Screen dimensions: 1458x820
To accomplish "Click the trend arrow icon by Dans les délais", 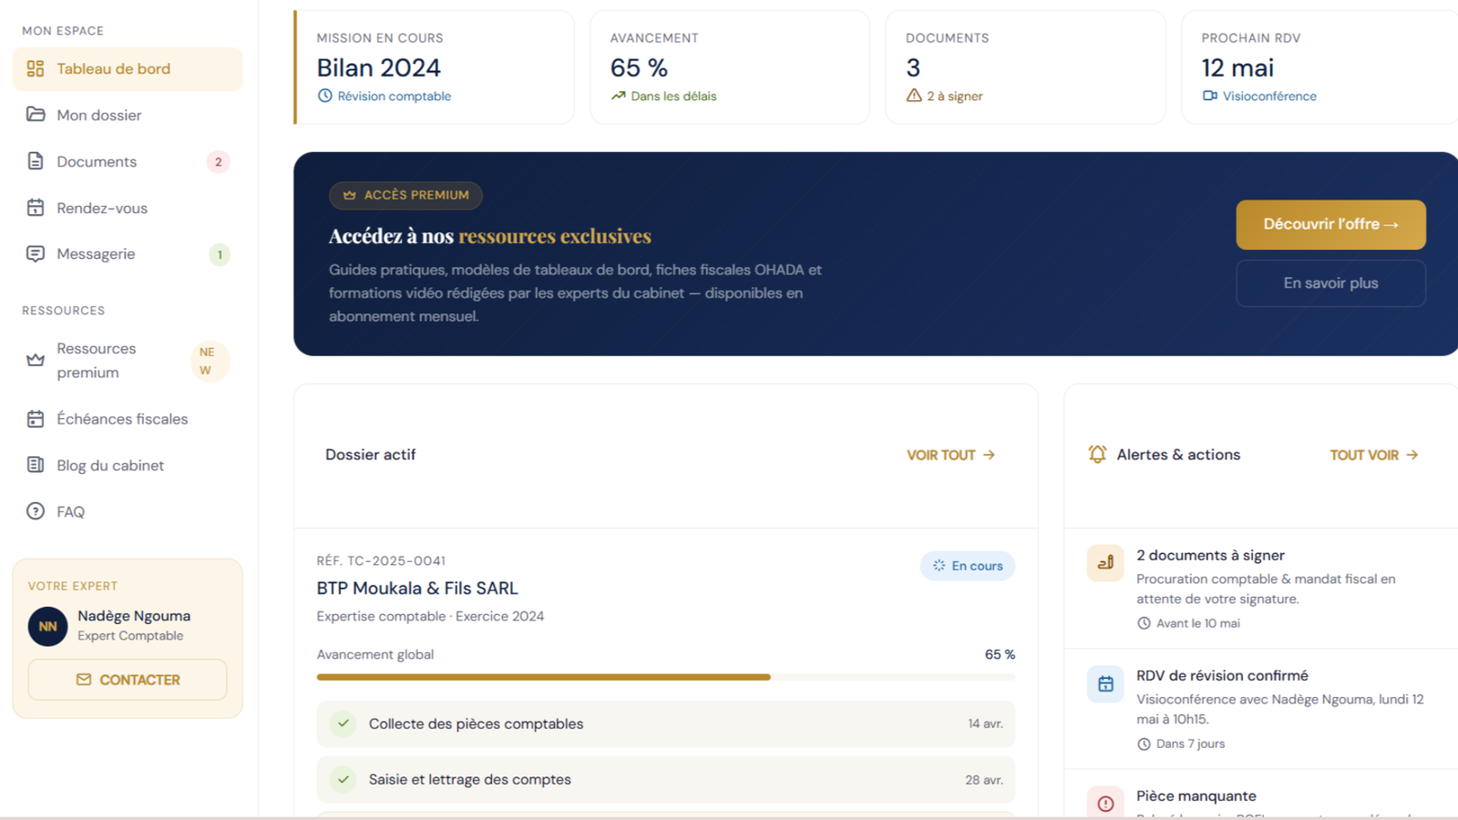I will [618, 96].
